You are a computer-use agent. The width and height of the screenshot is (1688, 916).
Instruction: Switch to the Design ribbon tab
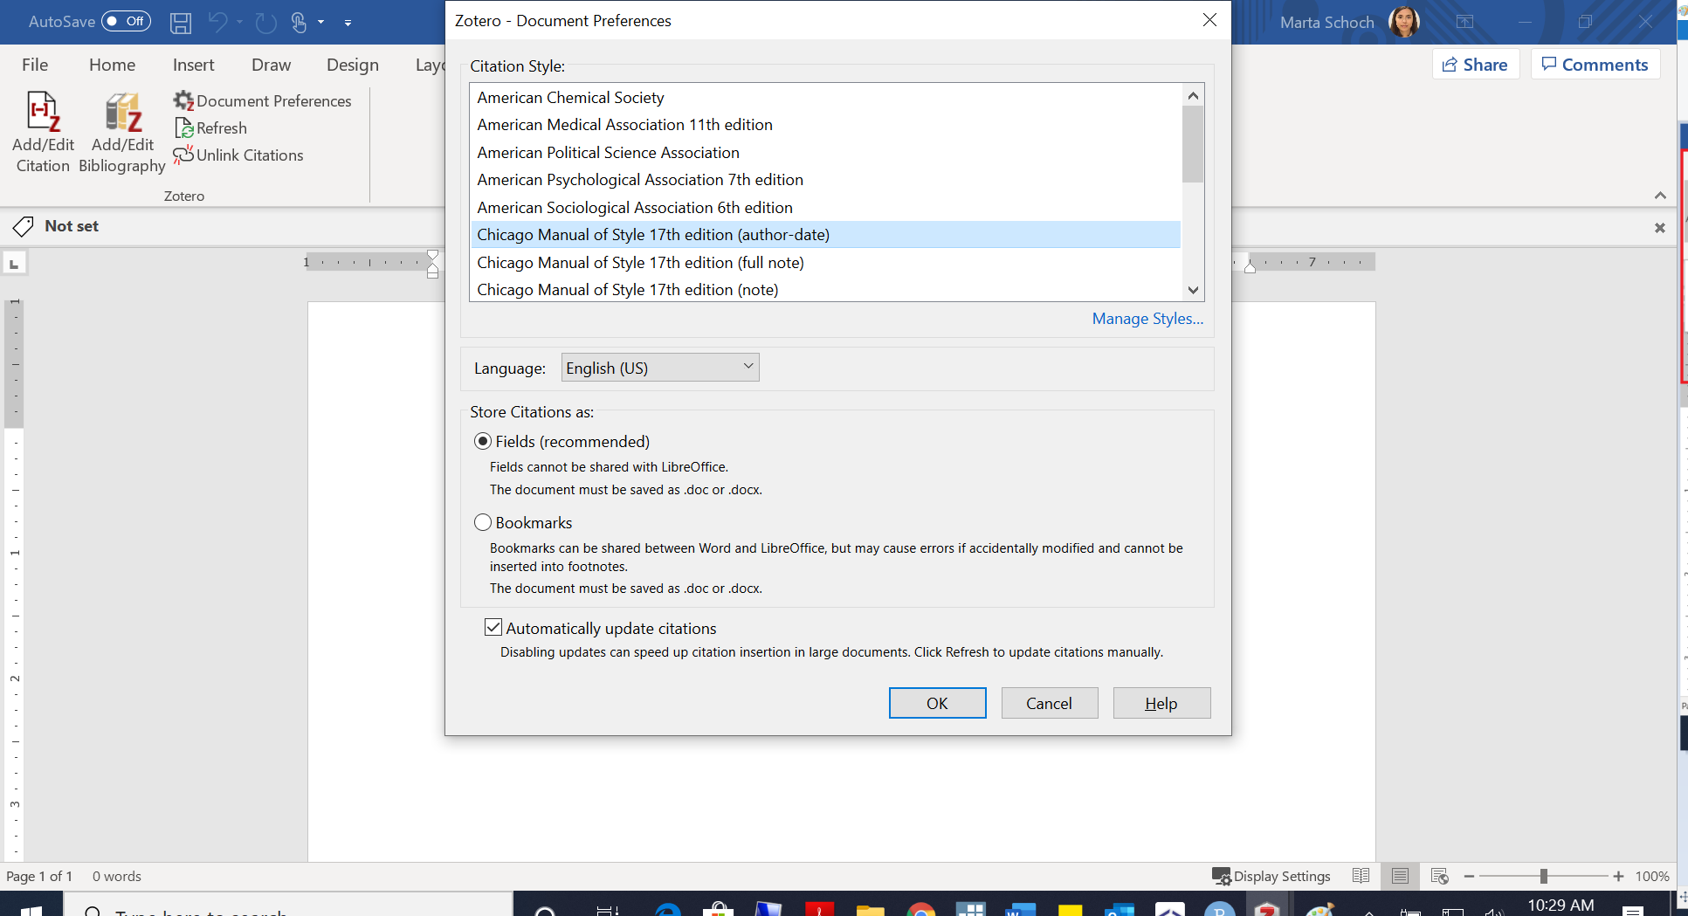click(352, 65)
